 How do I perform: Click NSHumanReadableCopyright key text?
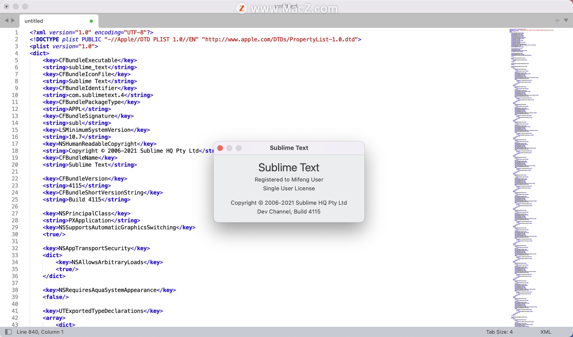(x=98, y=144)
